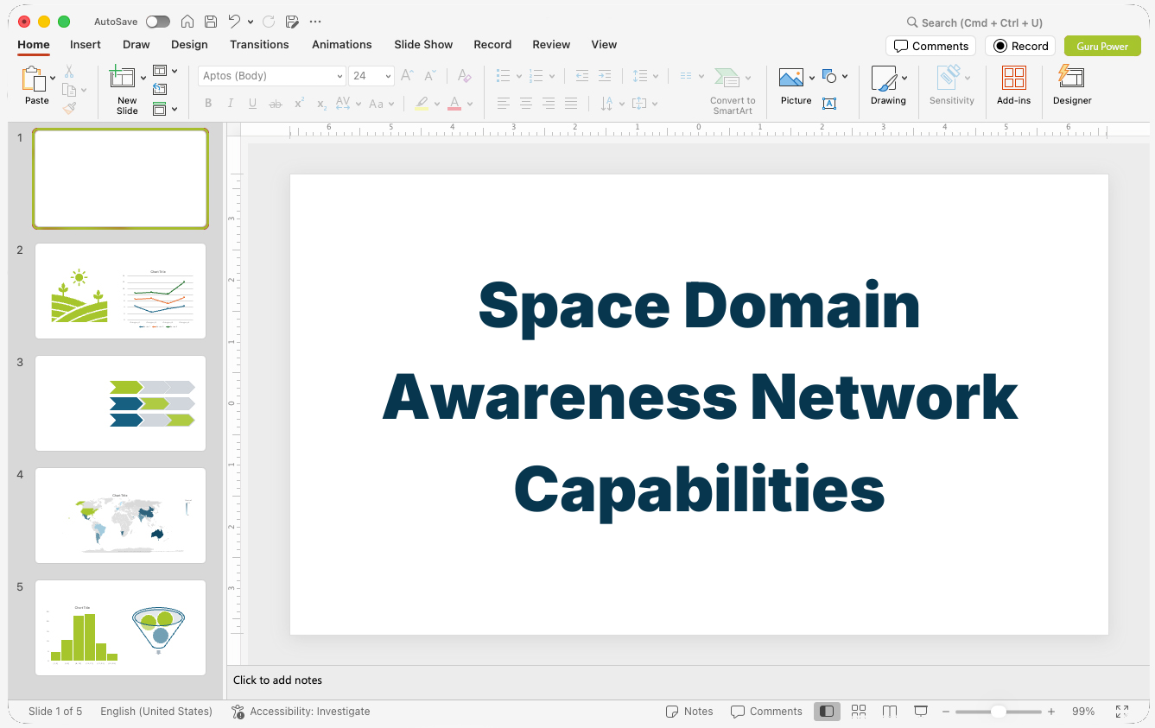Screen dimensions: 1155x728
Task: Align text left
Action: pyautogui.click(x=504, y=104)
